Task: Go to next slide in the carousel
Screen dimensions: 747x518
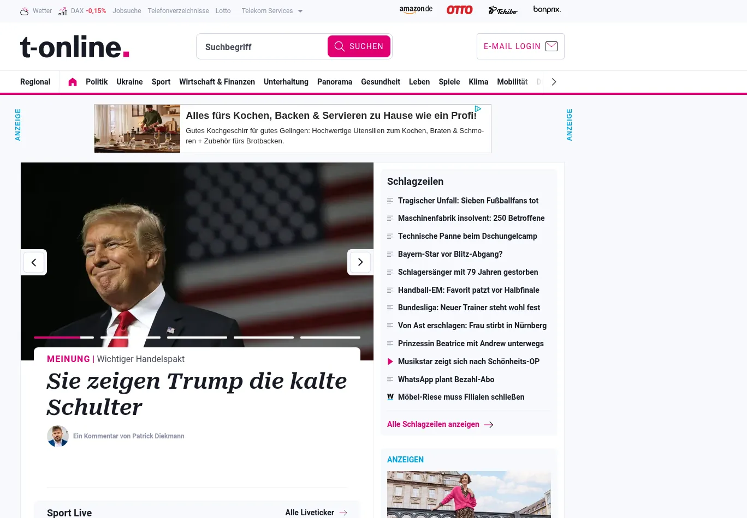Action: 360,262
